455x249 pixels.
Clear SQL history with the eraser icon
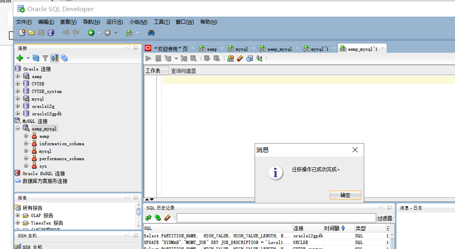[x=168, y=217]
